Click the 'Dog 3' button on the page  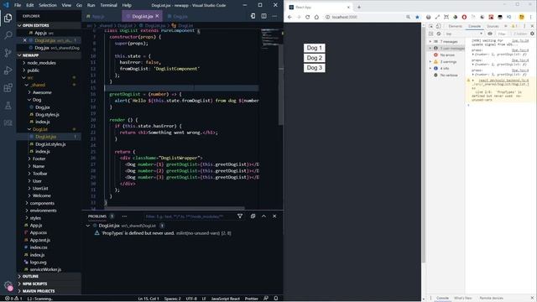(315, 68)
